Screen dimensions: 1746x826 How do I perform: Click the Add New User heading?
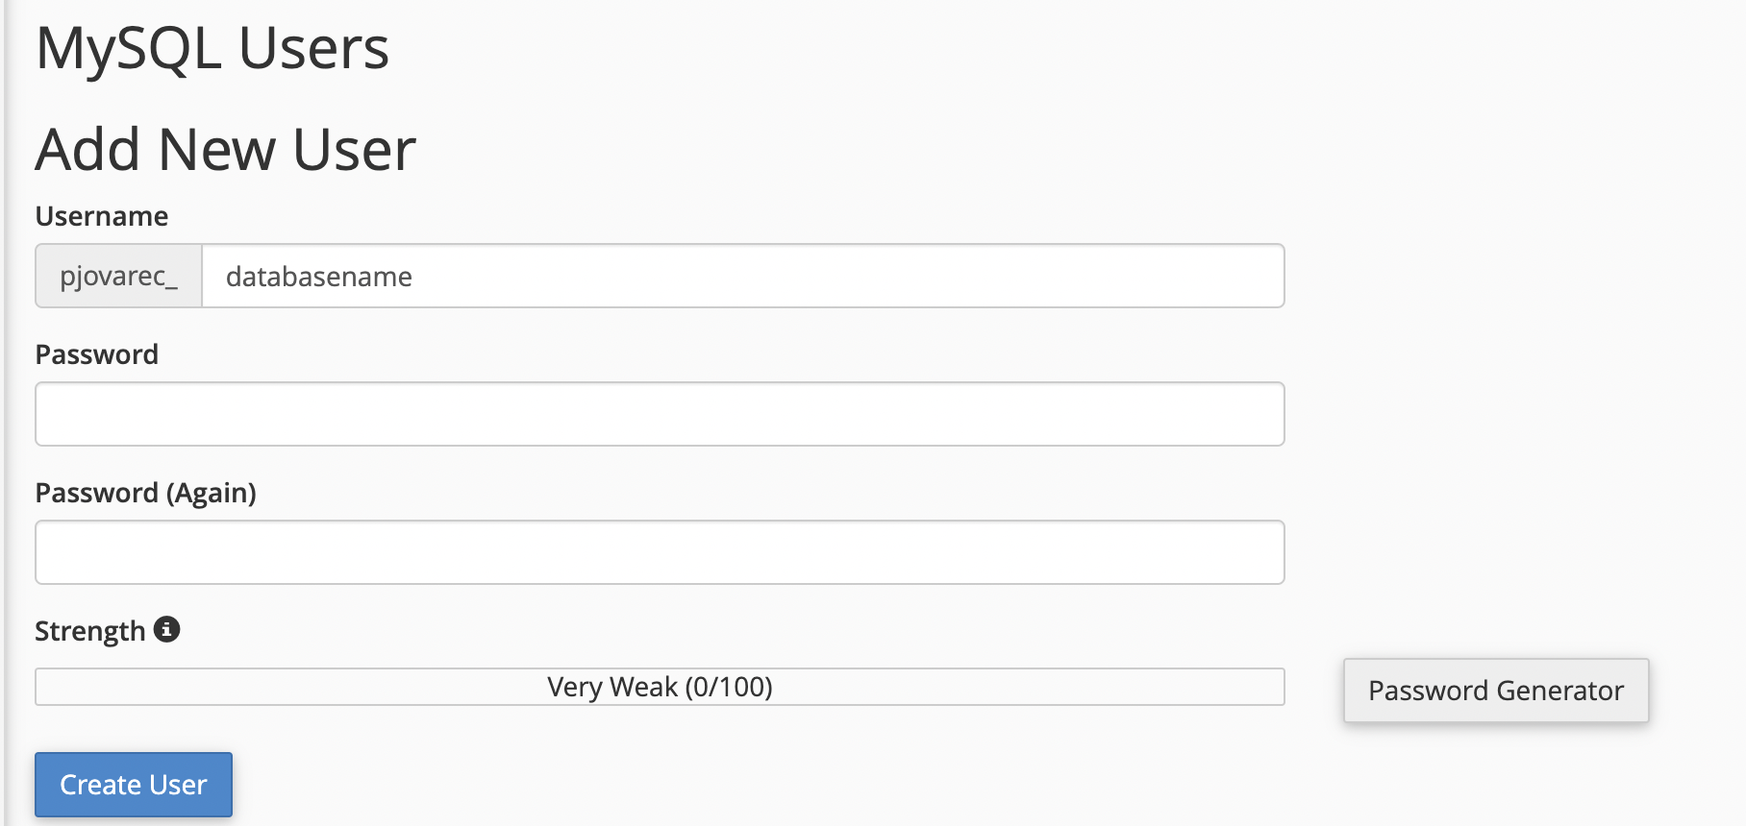coord(226,150)
